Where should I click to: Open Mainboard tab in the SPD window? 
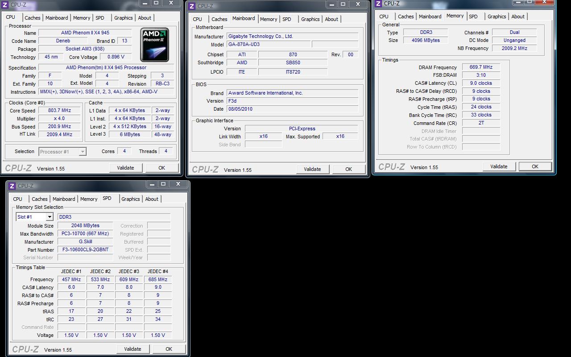64,199
